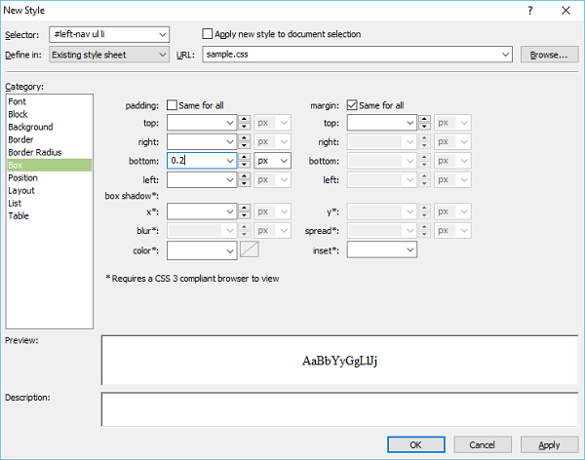Click margin top increment spinner arrow
Screen dimensions: 585x460
click(425, 119)
